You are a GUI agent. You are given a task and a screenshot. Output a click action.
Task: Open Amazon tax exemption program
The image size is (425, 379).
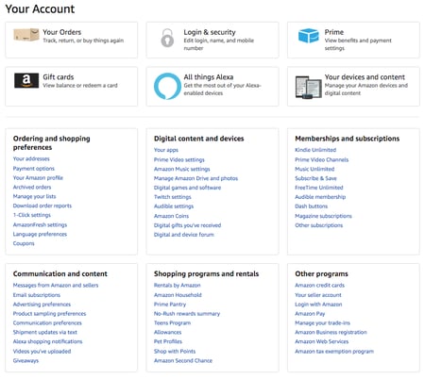click(334, 351)
